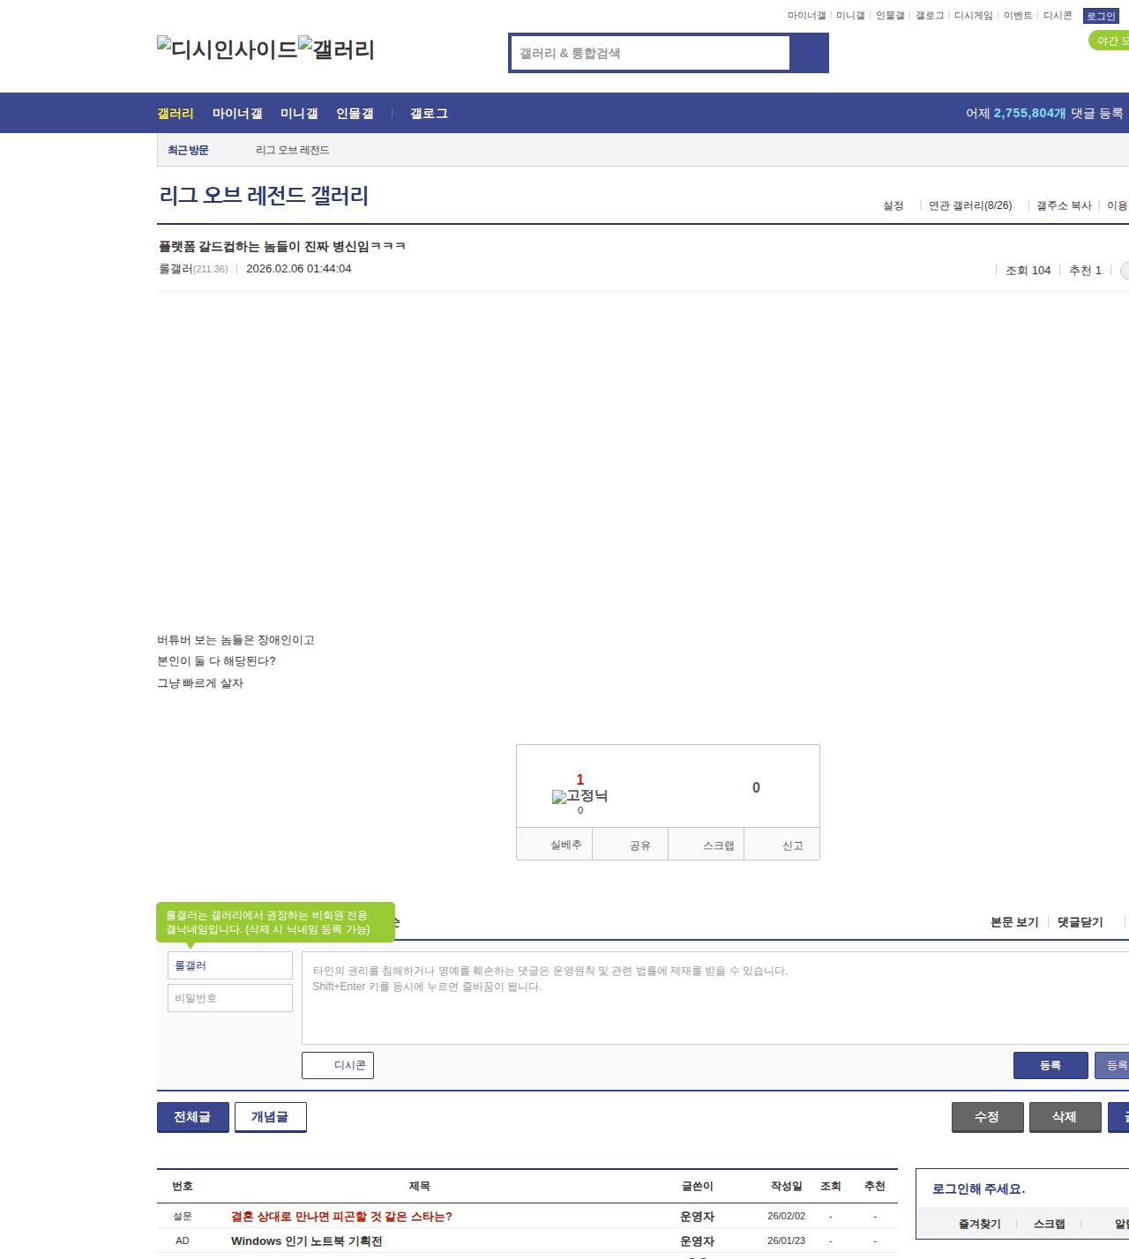Click 갤주소 복사 to copy the gallery address
Screen dimensions: 1129x1259
[x=1064, y=206]
